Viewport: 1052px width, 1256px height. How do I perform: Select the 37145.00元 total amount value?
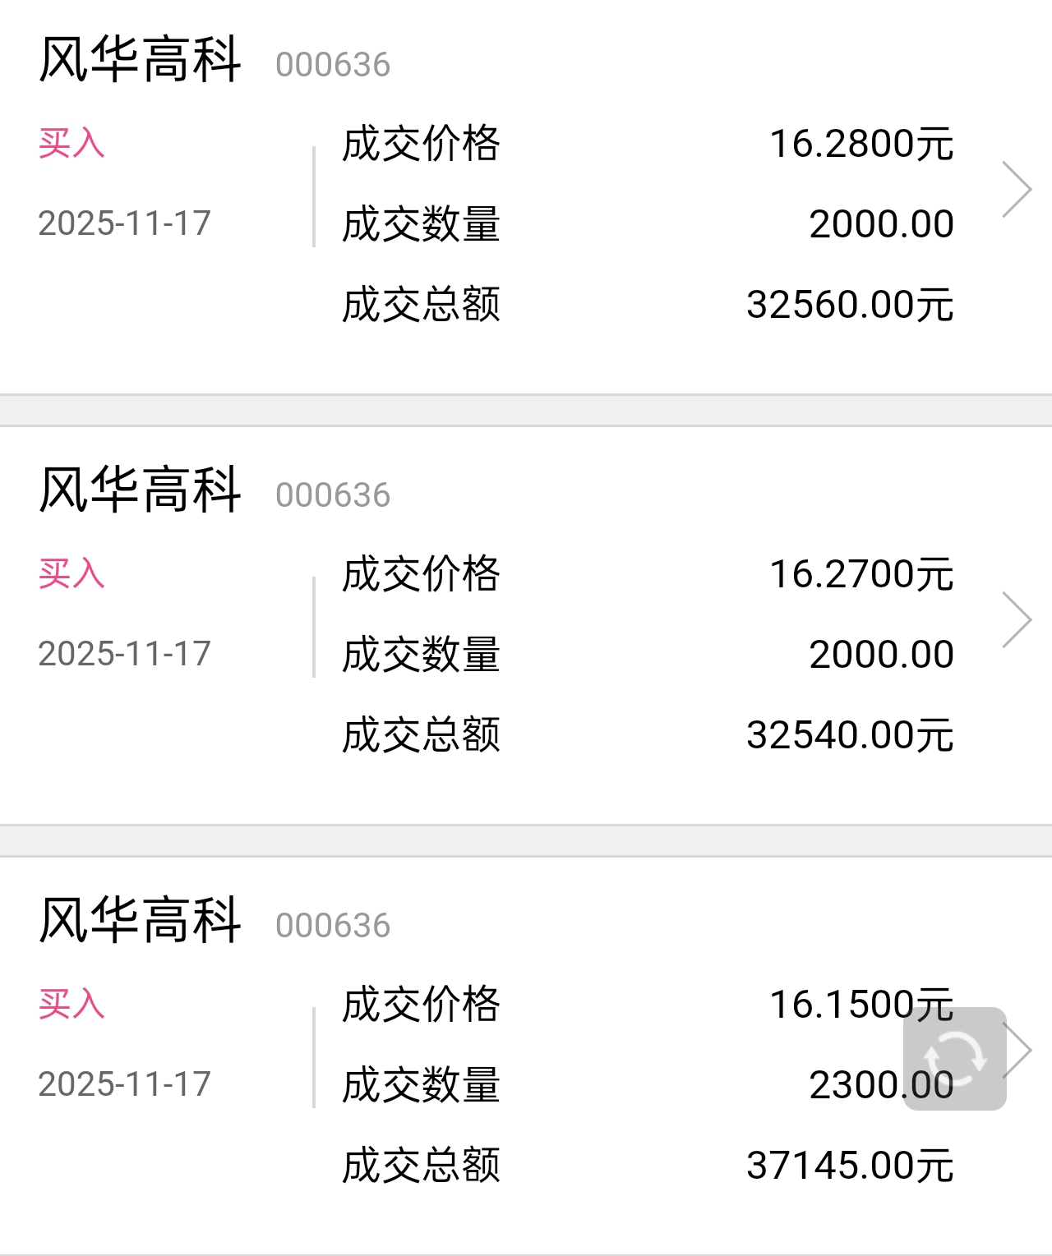coord(850,1166)
